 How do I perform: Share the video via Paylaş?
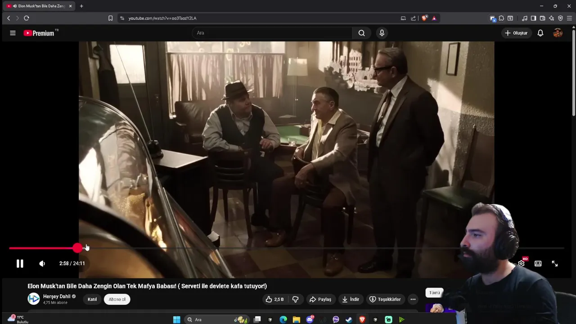[320, 299]
